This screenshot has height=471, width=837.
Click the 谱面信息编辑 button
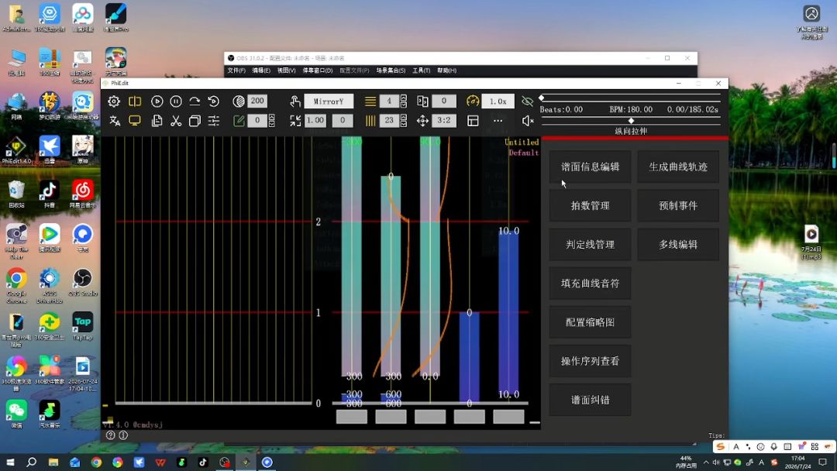(x=590, y=167)
